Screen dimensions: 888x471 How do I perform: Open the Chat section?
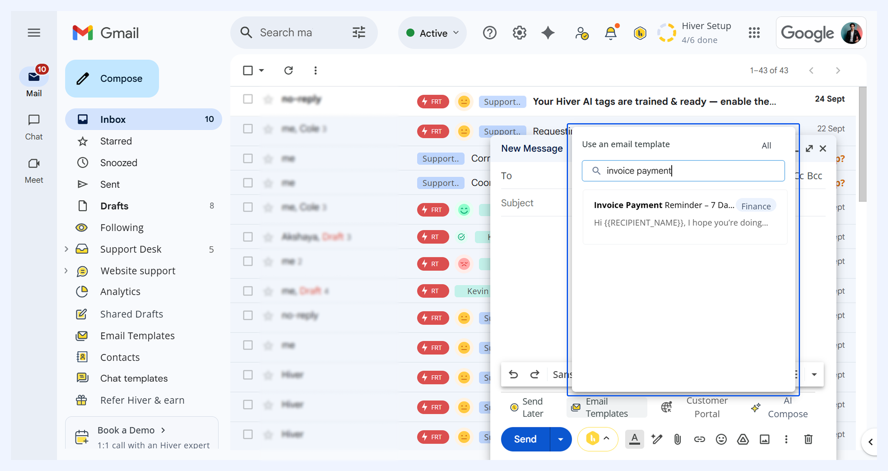(34, 127)
